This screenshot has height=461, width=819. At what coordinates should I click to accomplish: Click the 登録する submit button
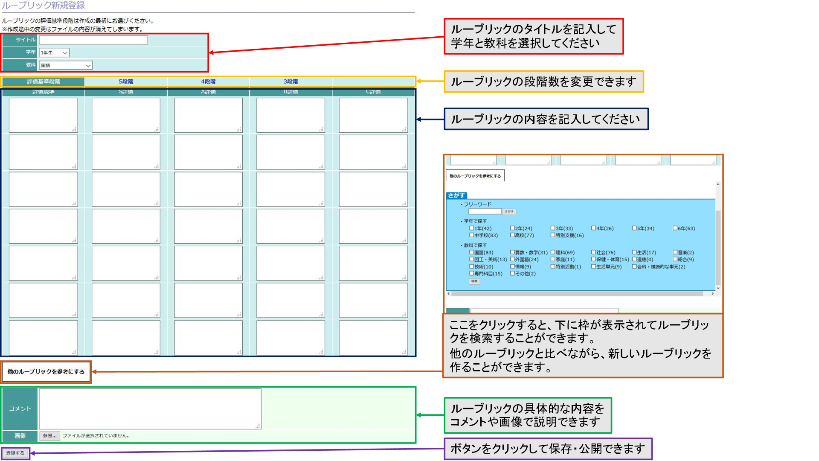15,453
